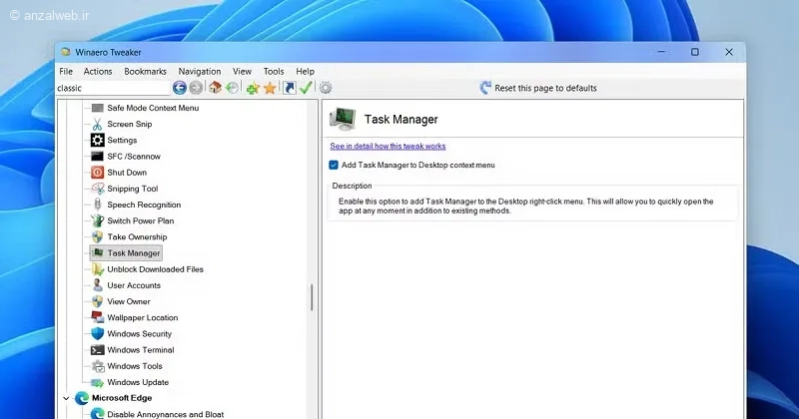
Task: Click the Take Ownership shield icon
Action: (97, 237)
